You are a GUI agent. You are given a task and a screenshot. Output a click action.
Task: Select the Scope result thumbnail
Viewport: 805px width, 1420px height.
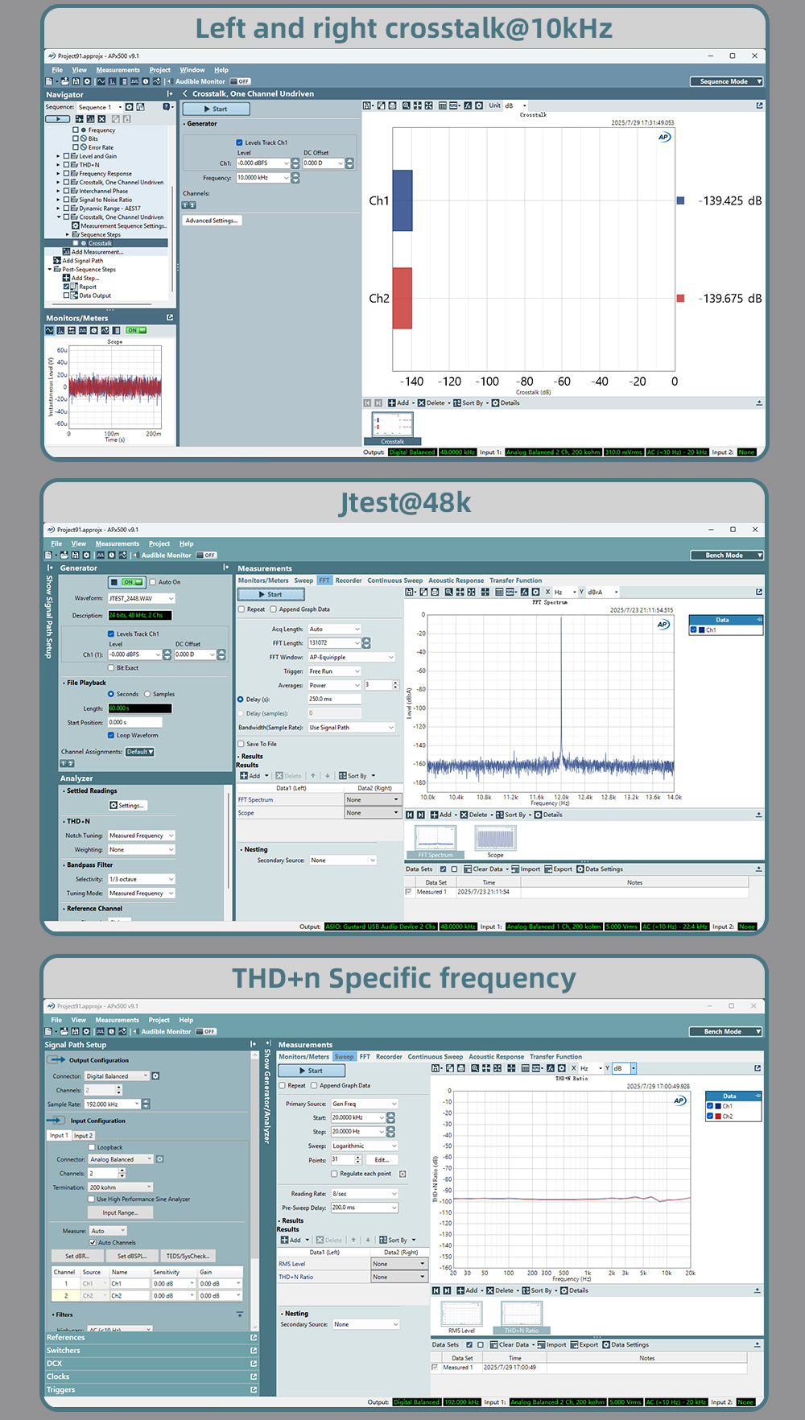pos(495,840)
